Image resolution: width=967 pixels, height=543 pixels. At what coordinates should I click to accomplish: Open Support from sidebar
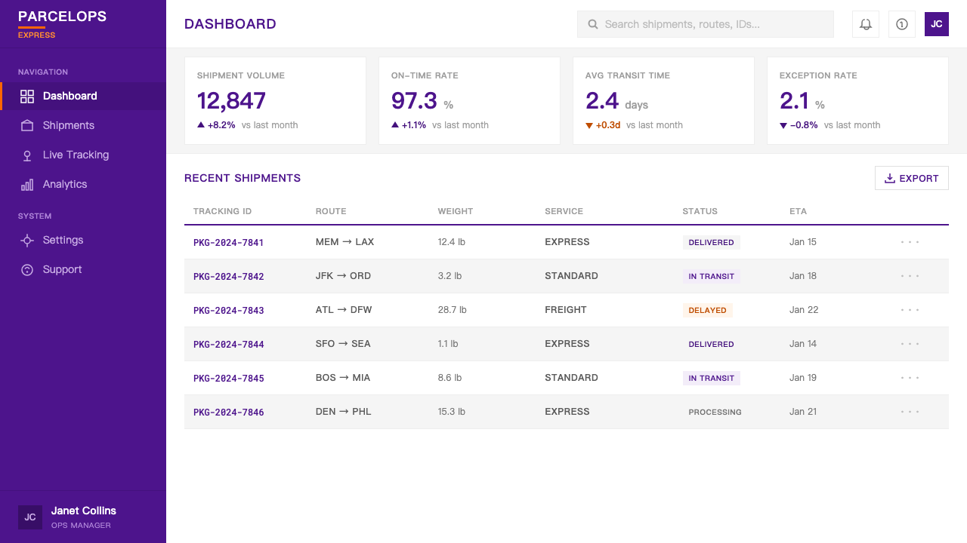(x=83, y=270)
